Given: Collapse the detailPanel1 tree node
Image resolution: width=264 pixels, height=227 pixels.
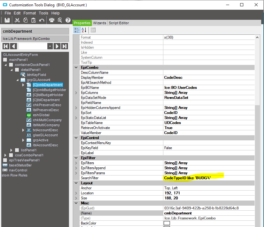Looking at the screenshot, I should pyautogui.click(x=12, y=70).
